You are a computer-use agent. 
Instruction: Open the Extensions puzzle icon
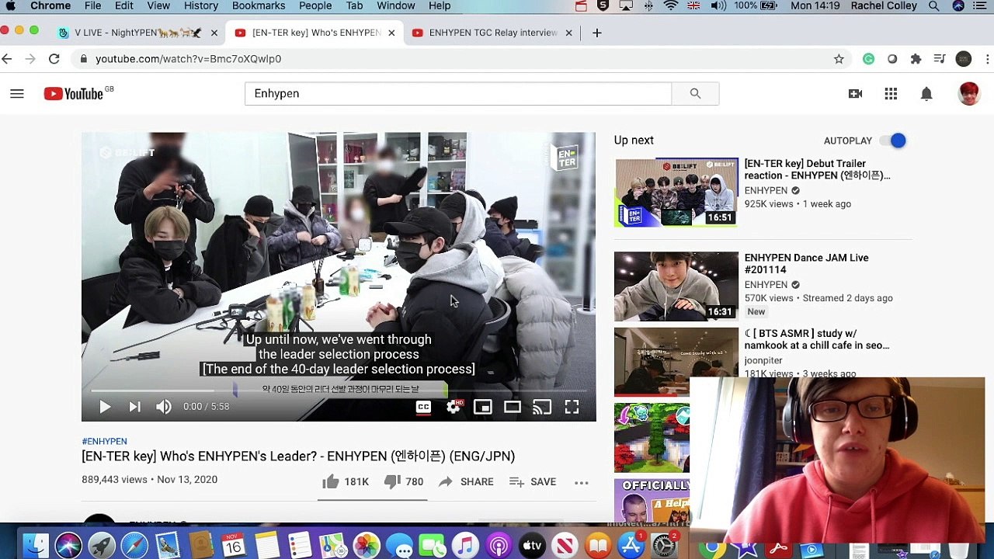916,59
